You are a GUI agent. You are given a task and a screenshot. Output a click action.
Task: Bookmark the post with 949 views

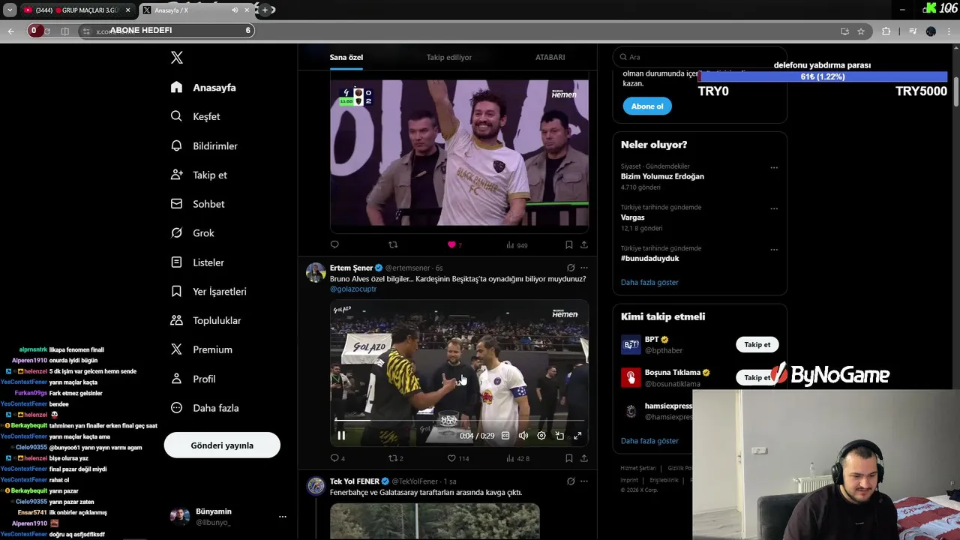[x=569, y=244]
